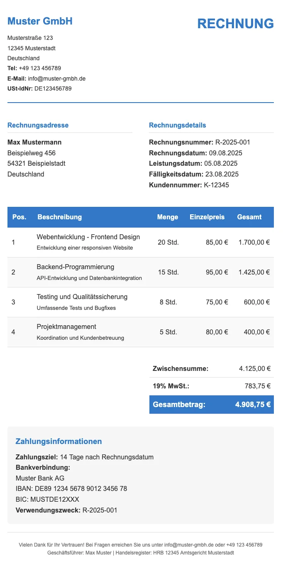Click the IBAN number line
This screenshot has height=574, width=283.
(71, 489)
